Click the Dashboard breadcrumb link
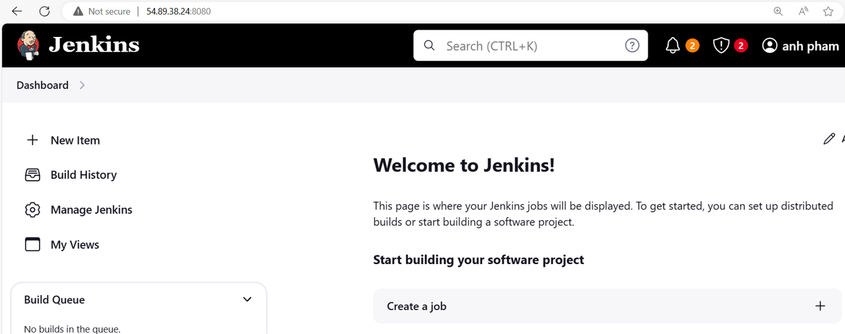Screen dimensions: 845x334 pos(42,85)
